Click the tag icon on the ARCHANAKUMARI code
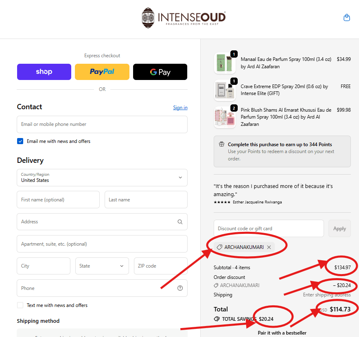This screenshot has height=337, width=359. tap(219, 247)
